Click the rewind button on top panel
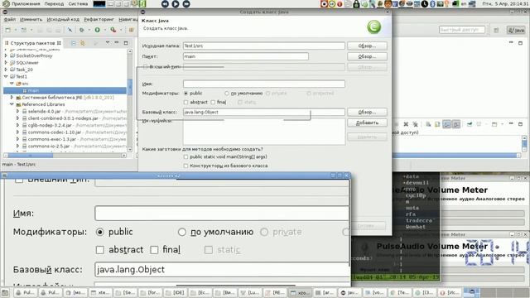This screenshot has height=298, width=530. point(165,4)
